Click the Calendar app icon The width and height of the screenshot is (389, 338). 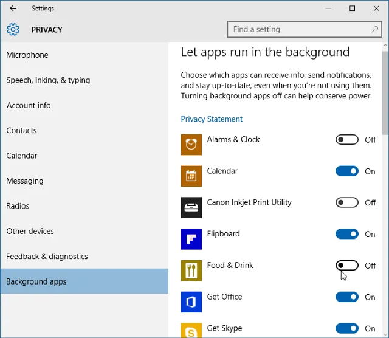point(191,176)
